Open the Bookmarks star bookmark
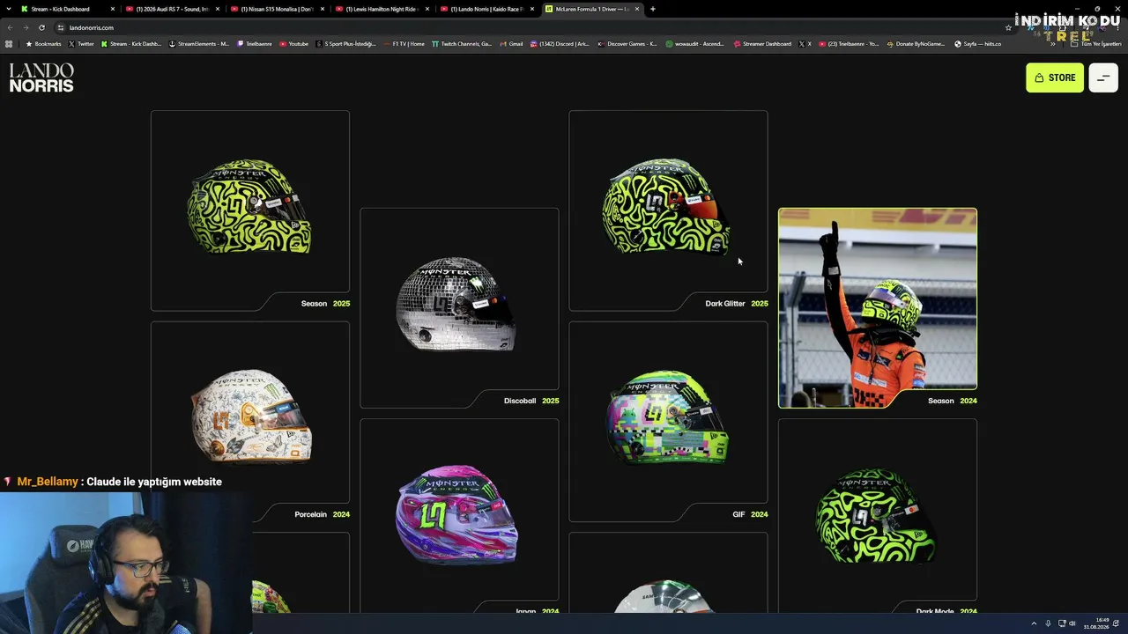This screenshot has width=1128, height=634. (x=43, y=44)
